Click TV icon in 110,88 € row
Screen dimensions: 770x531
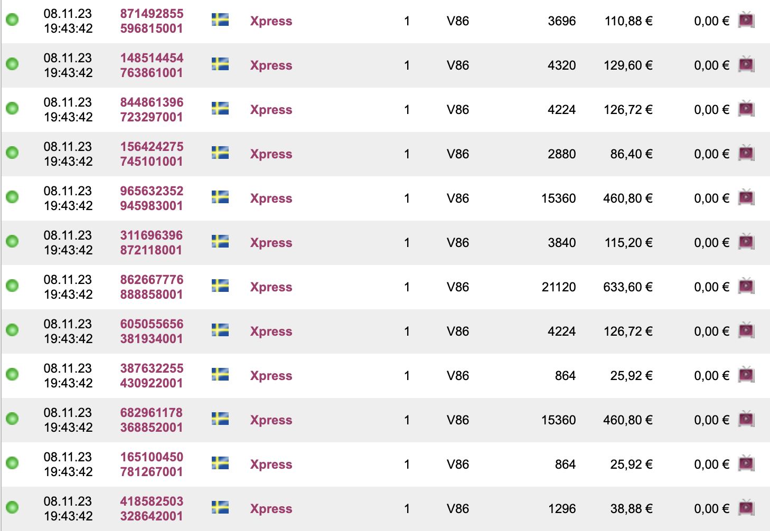point(746,21)
